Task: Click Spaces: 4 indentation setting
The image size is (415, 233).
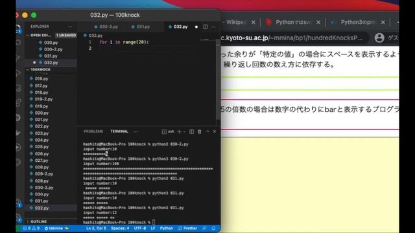Action: pos(120,228)
